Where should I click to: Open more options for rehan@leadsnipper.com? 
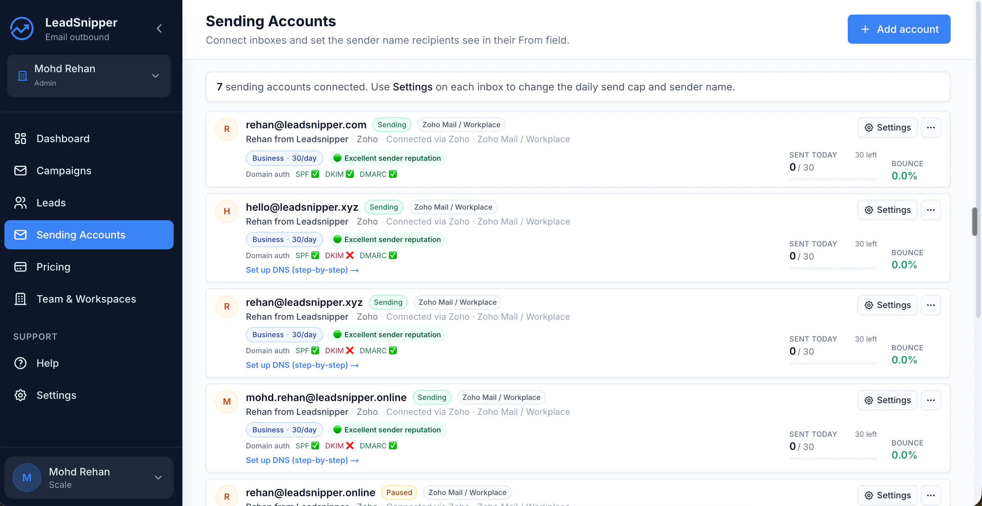coord(931,128)
